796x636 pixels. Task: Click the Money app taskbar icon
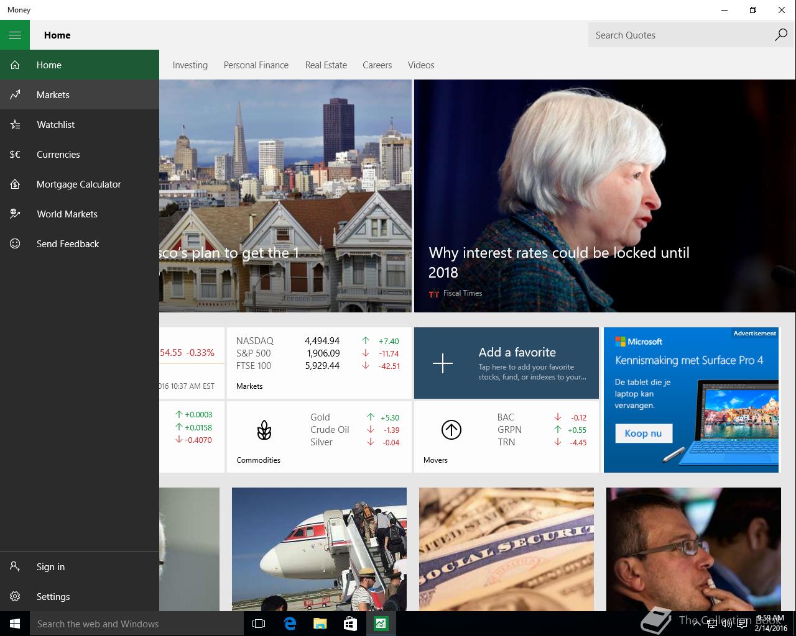coord(381,624)
